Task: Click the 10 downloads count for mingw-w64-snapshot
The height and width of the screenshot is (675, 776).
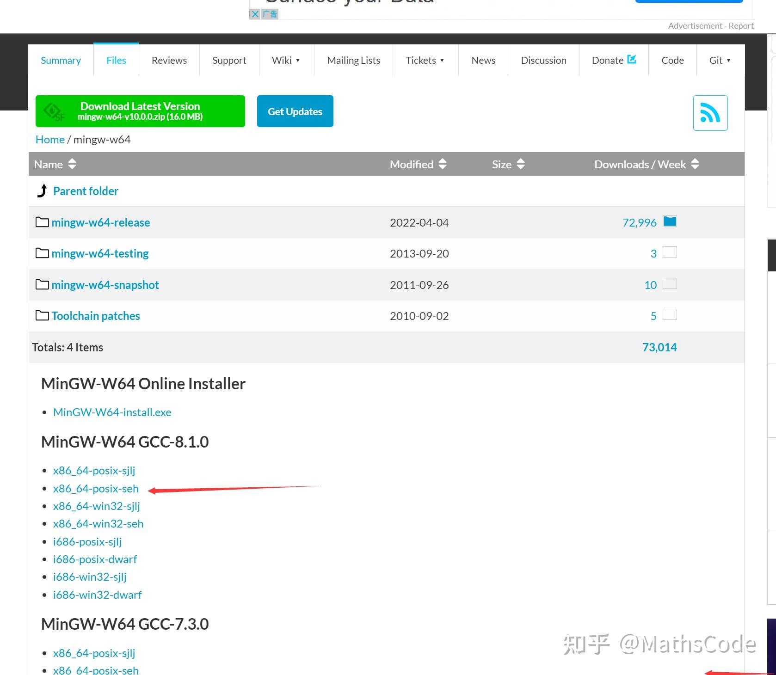Action: (x=651, y=285)
